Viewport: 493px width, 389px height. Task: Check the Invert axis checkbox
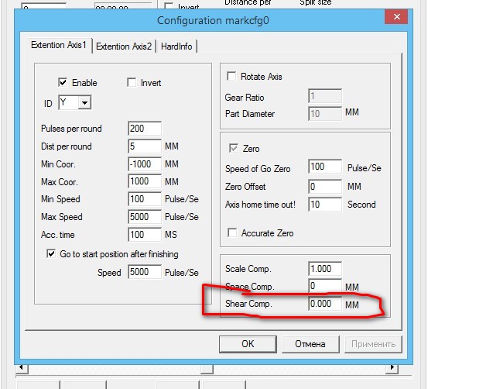[x=132, y=83]
